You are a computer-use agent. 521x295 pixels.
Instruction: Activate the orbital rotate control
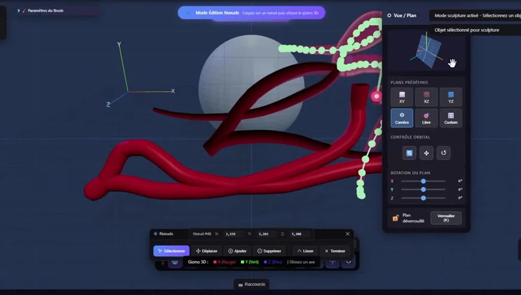pos(409,153)
